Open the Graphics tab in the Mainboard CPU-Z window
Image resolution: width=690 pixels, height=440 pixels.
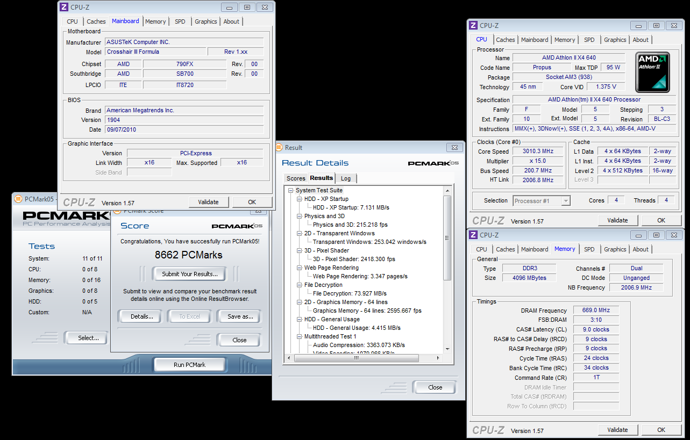(206, 21)
